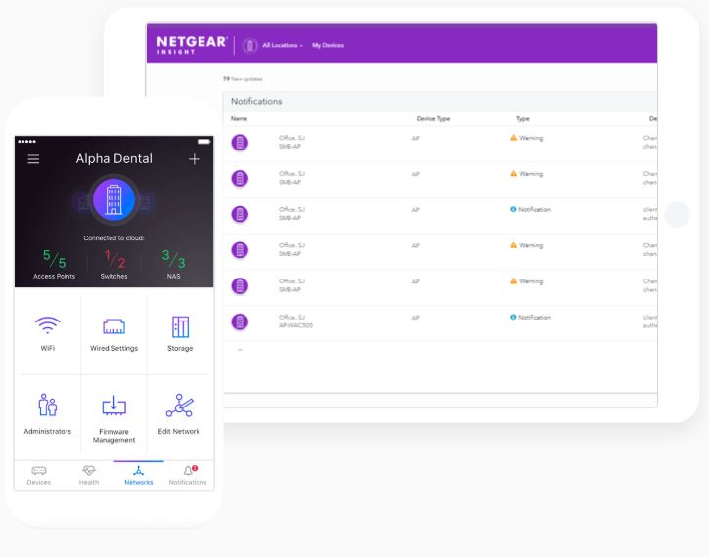View 5/5 Access Points status

(54, 264)
